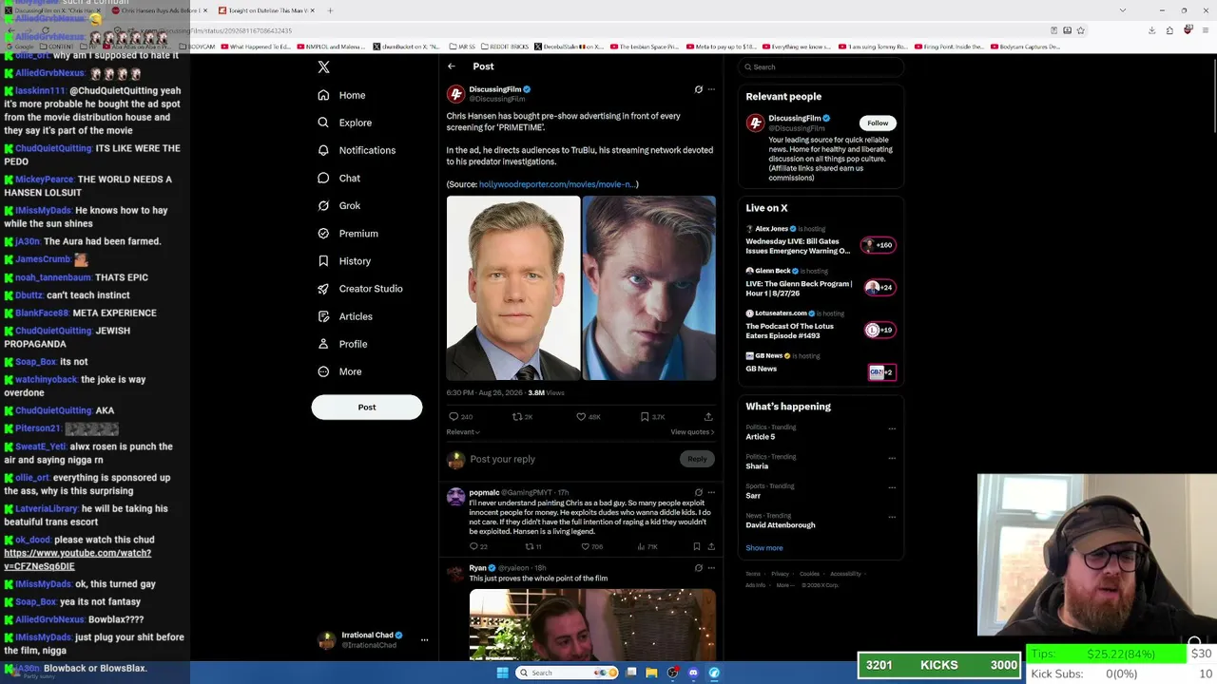1217x684 pixels.
Task: Open Premium in the X sidebar
Action: 347,234
